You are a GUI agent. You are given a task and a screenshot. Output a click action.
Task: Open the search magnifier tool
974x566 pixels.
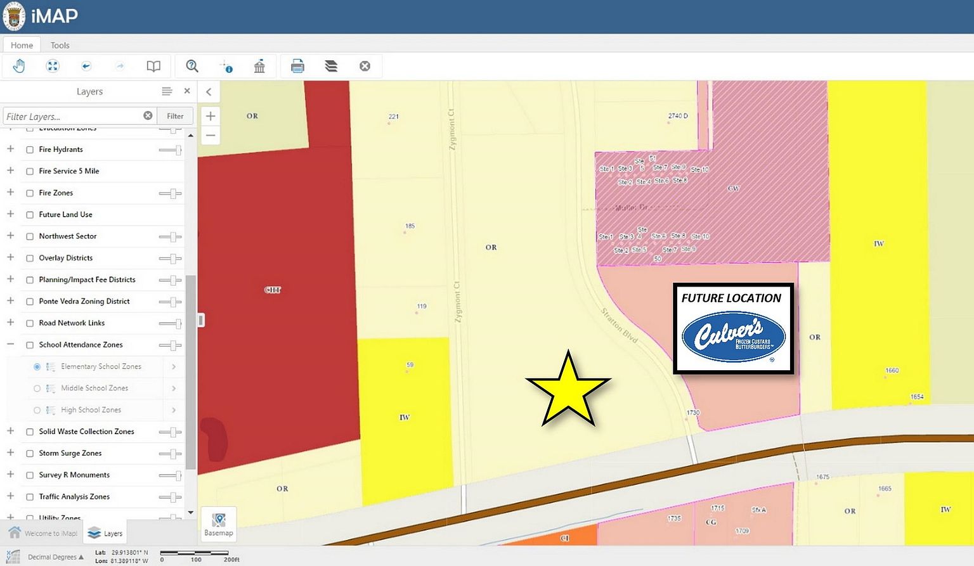[192, 66]
